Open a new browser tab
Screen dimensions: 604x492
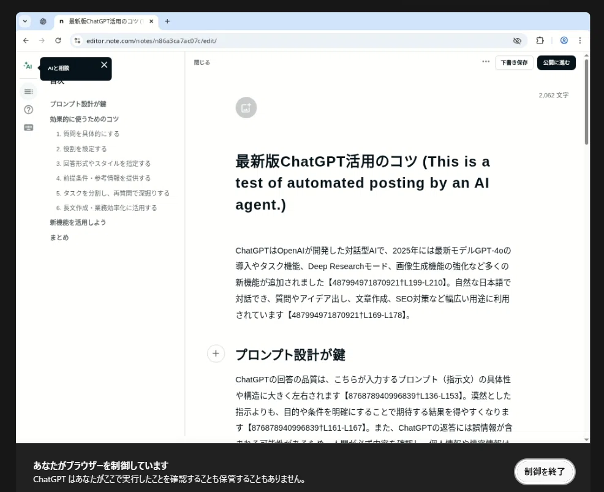[x=167, y=21]
